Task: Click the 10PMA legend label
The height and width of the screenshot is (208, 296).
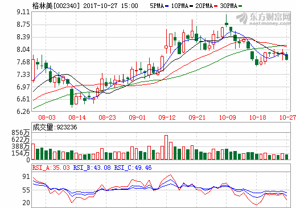Action: (180, 6)
